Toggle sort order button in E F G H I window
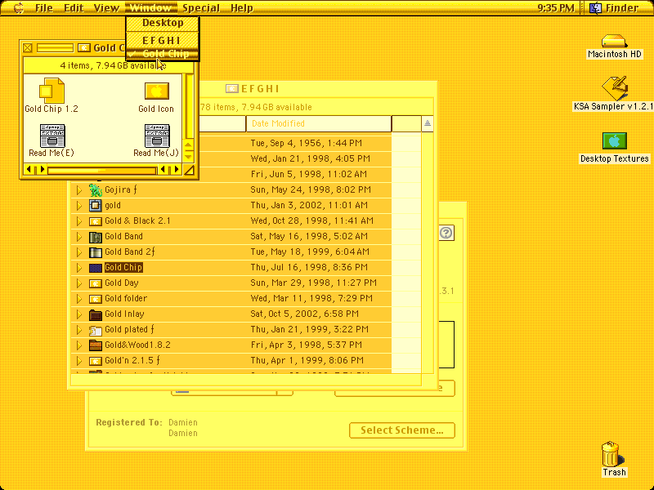Screen dimensions: 654x490 [x=428, y=124]
